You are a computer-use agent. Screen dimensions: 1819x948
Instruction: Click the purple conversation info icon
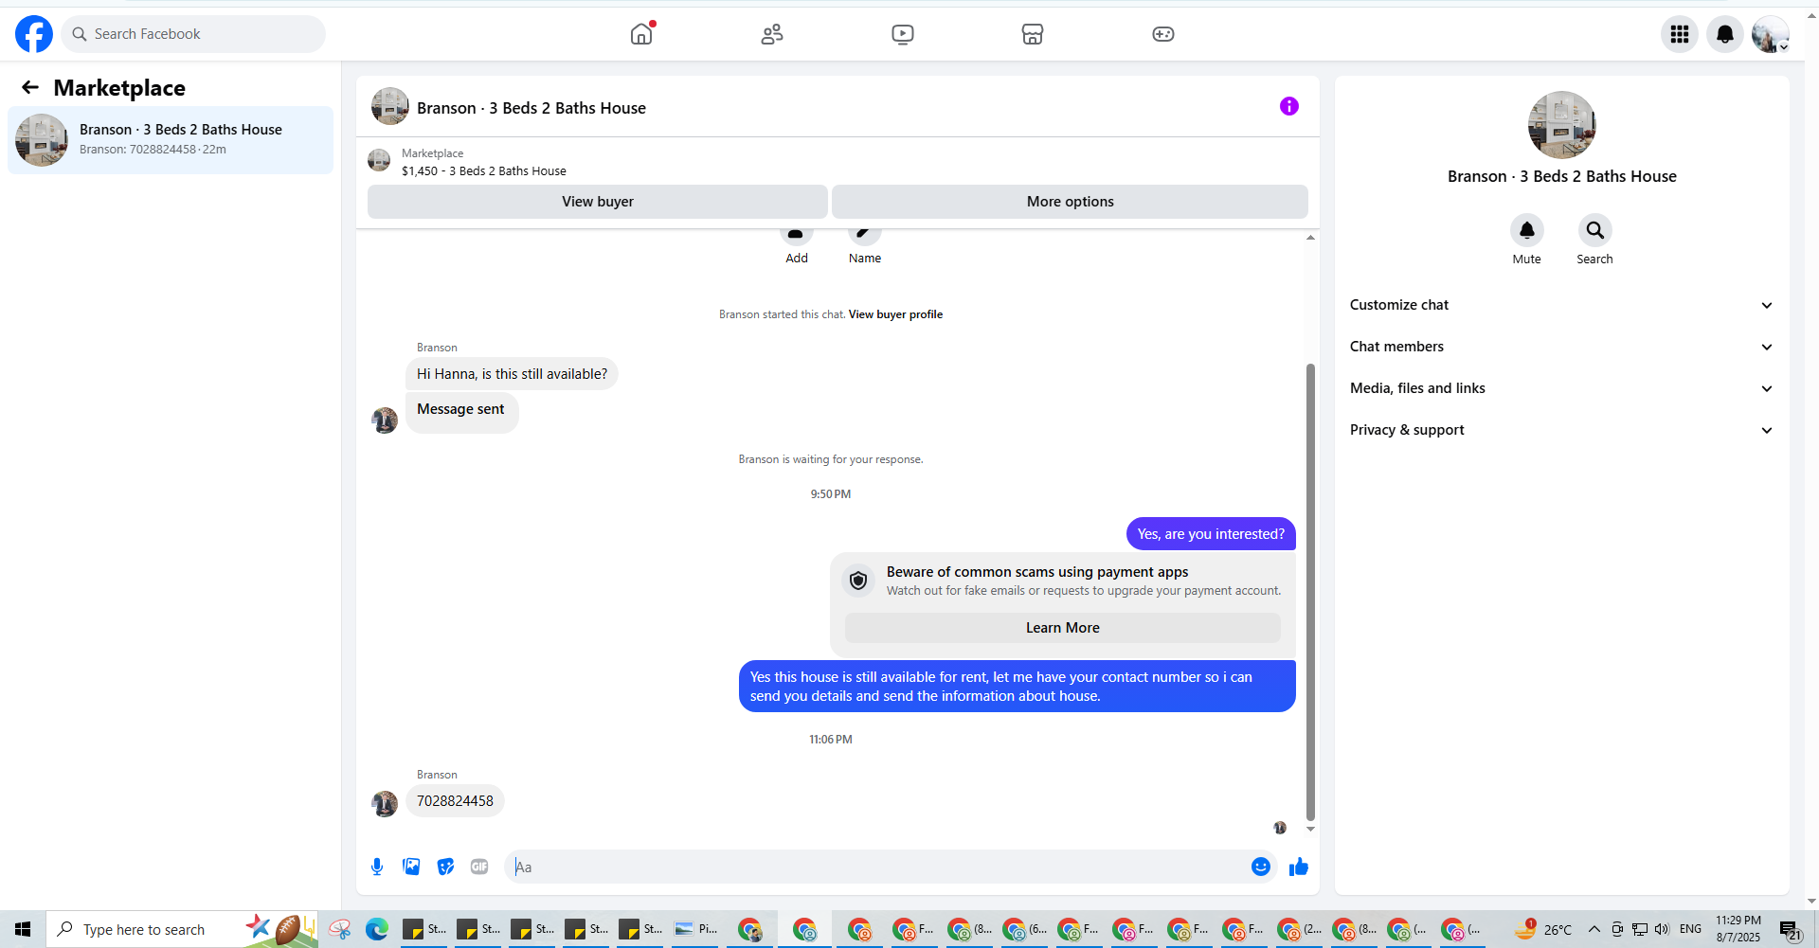[1289, 106]
